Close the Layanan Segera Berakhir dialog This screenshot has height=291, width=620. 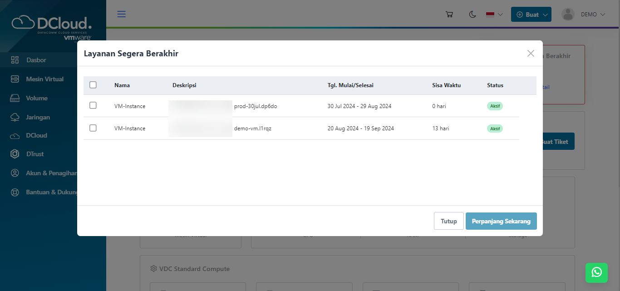pyautogui.click(x=531, y=54)
